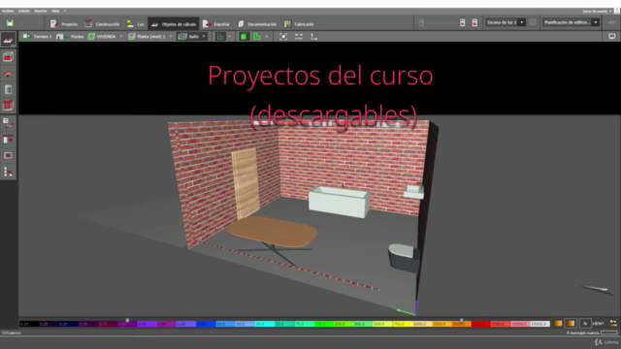The height and width of the screenshot is (349, 621).
Task: Open the Planificación de edificio dropdown
Action: pos(571,22)
